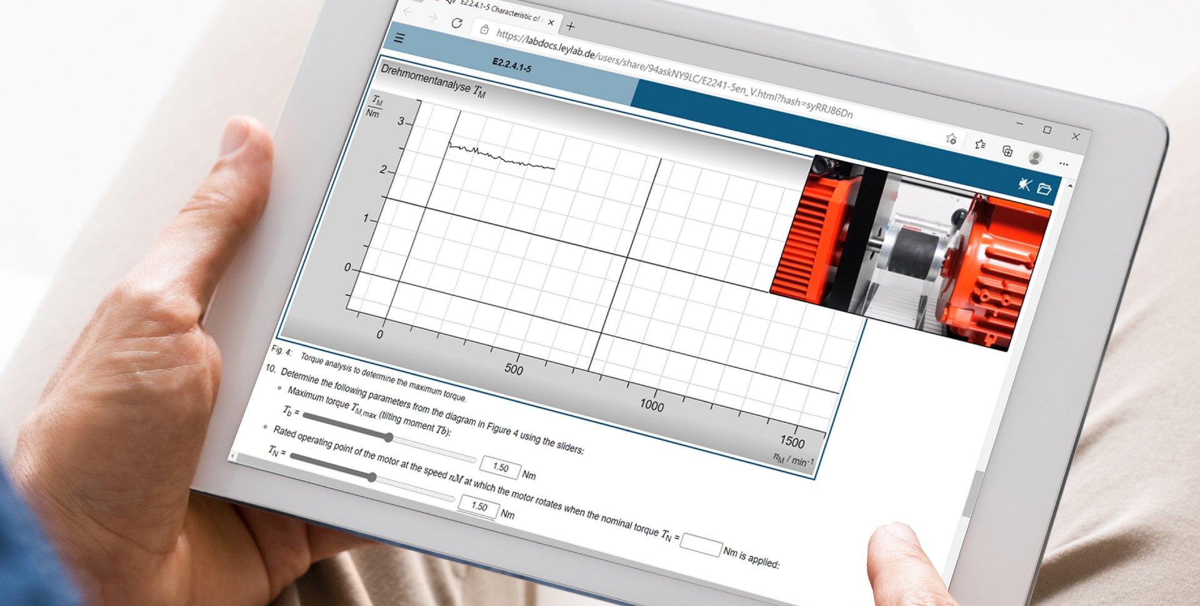
Task: Click the open folder icon in header
Action: pos(1044,189)
